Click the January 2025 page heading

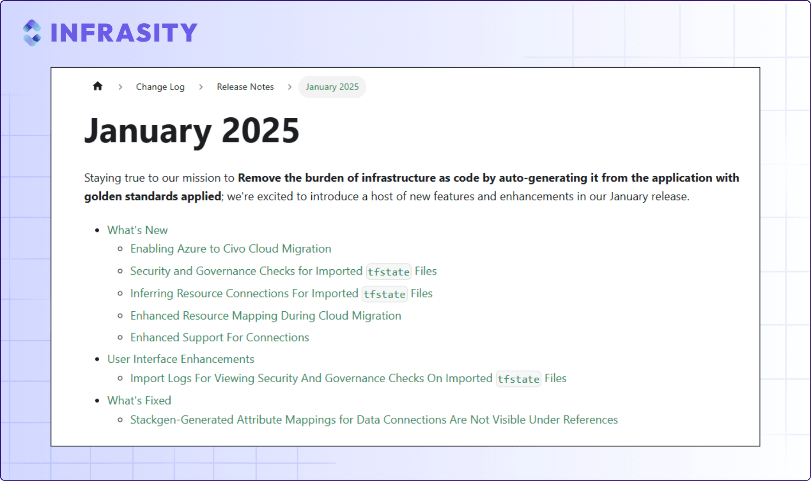coord(192,130)
